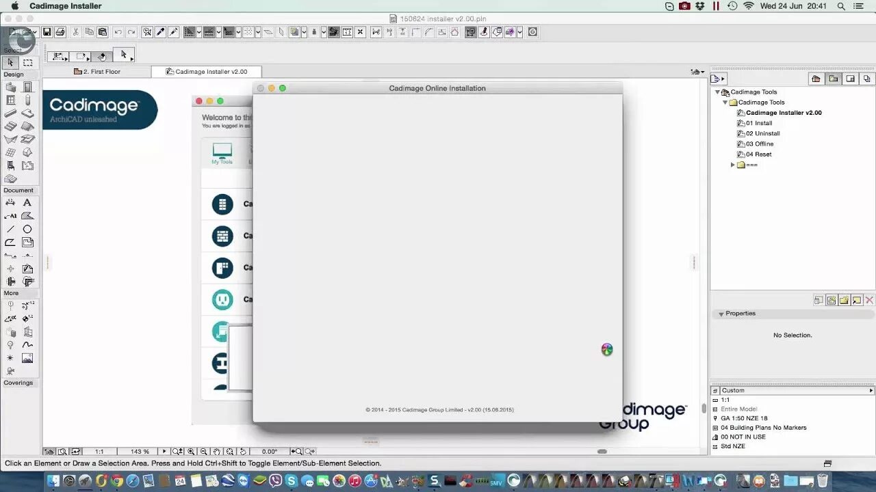Select the Door tool in the Design toolbox
876x492 pixels.
(27, 87)
